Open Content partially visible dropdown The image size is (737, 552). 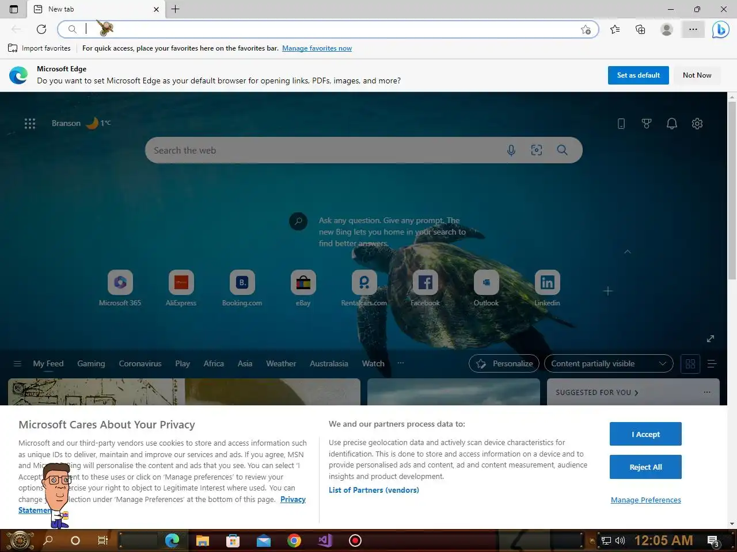(609, 363)
